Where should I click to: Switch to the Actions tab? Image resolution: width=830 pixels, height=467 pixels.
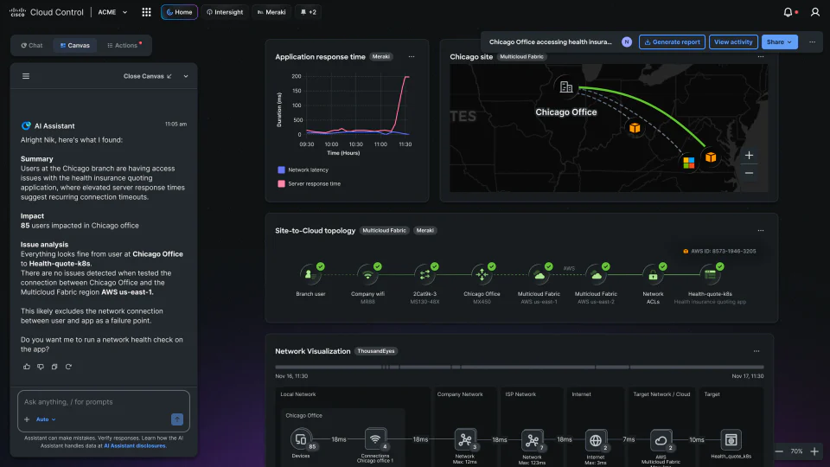point(124,46)
